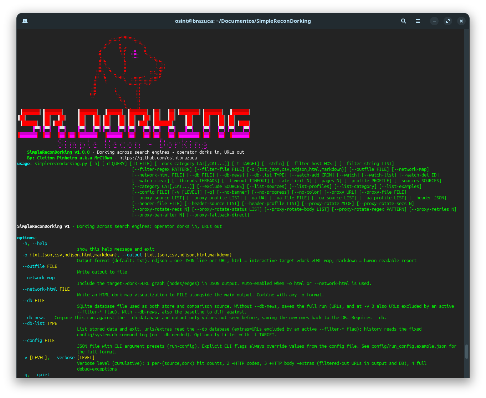Click the 'usage:' label
The width and height of the screenshot is (486, 398).
25,164
